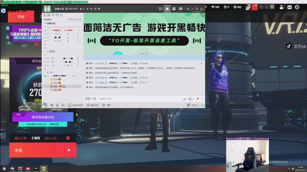Select 四人小队 squad option

tap(51, 138)
